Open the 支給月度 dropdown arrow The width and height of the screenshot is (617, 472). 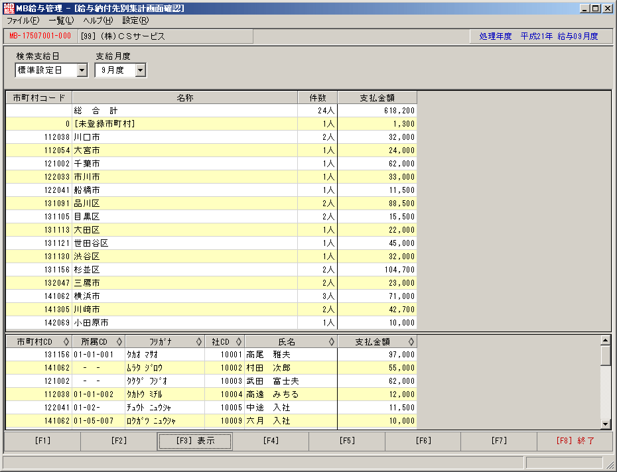141,70
